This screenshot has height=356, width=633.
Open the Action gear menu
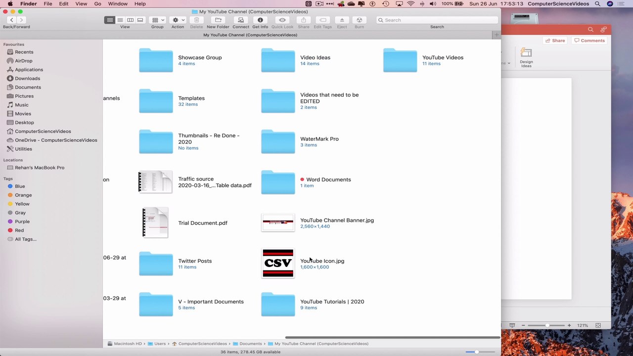click(178, 20)
